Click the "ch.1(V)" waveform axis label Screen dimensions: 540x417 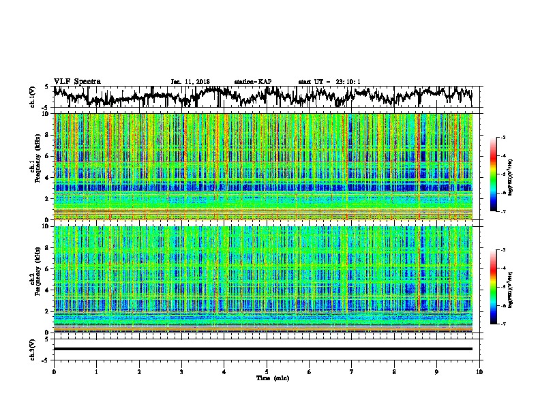pos(32,97)
